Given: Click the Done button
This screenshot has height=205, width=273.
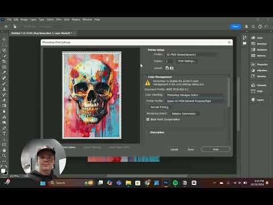Looking at the screenshot, I should (191, 149).
